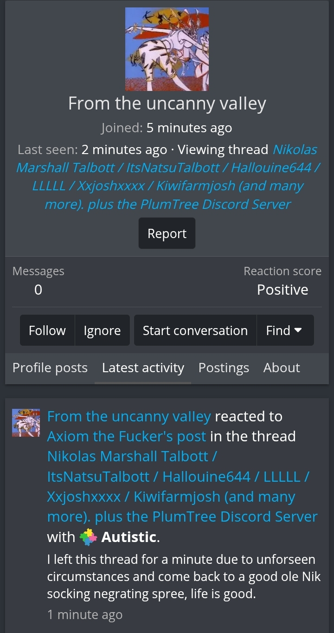Select the Latest activity tab
334x633 pixels.
click(x=143, y=368)
